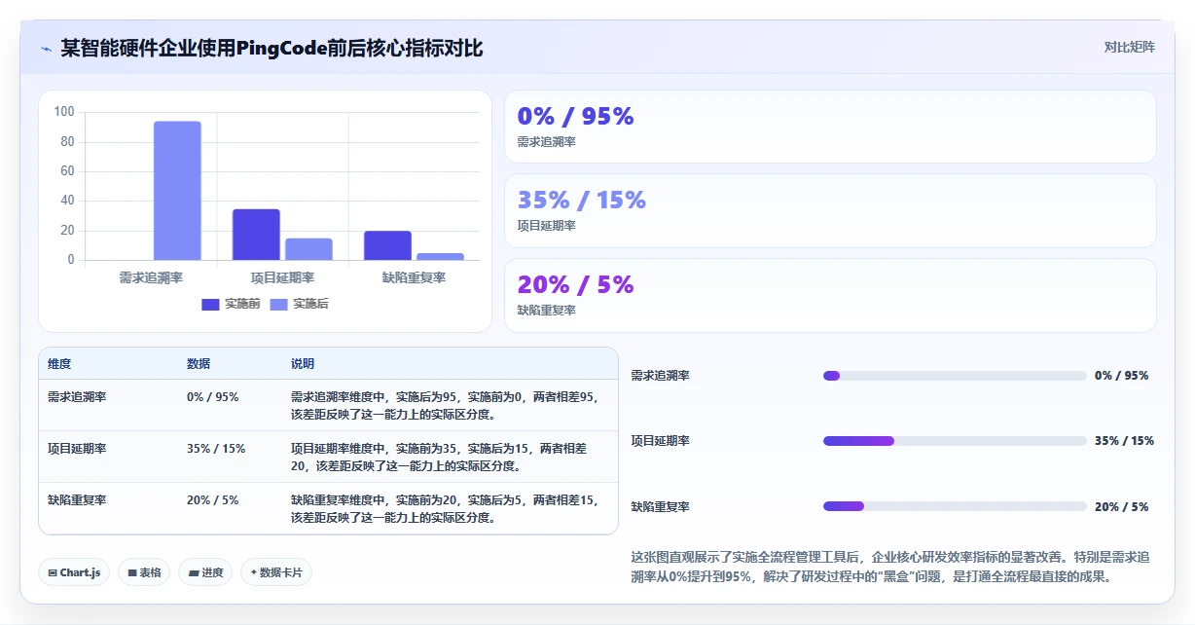Click the 数据 table column header
Viewport: 1195px width, 625px height.
[x=199, y=364]
